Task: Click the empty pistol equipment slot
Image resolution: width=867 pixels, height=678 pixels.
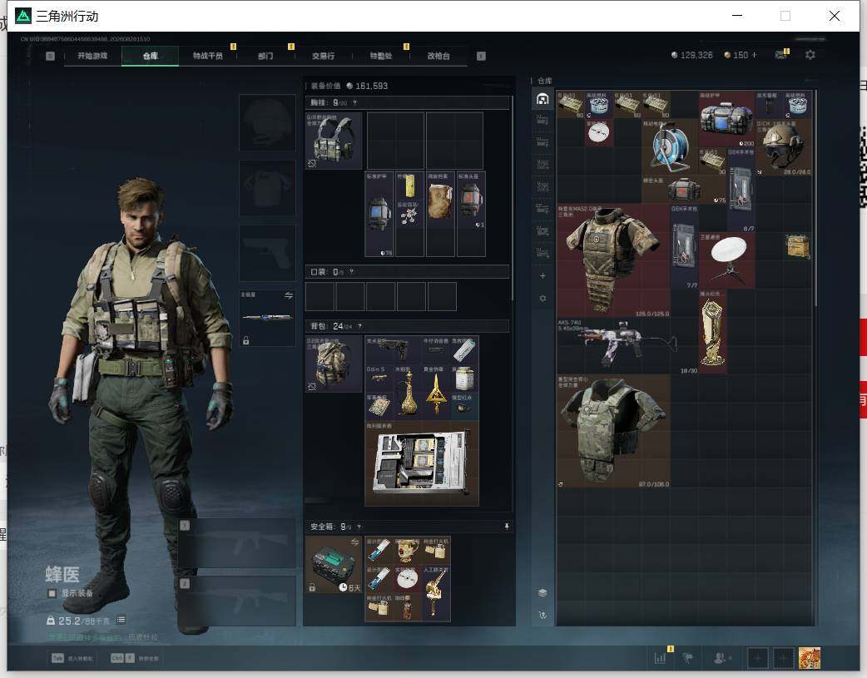Action: (x=267, y=253)
